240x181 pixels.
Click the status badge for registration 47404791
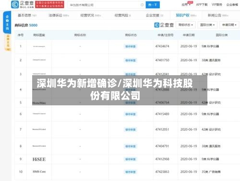[x=131, y=147]
